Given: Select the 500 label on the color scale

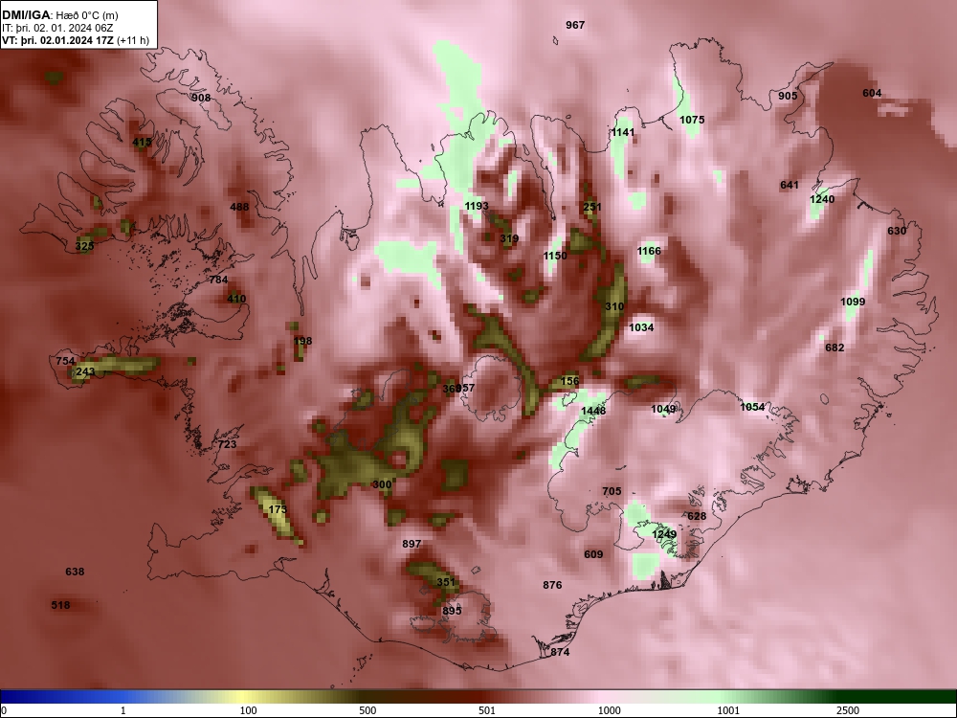Looking at the screenshot, I should (x=367, y=710).
